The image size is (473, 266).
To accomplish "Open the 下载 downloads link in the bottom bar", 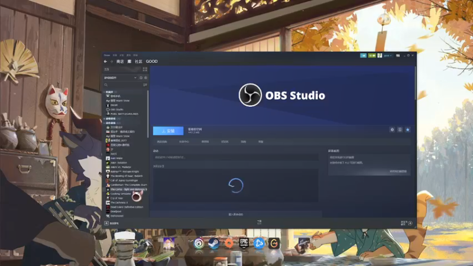I will [x=259, y=222].
